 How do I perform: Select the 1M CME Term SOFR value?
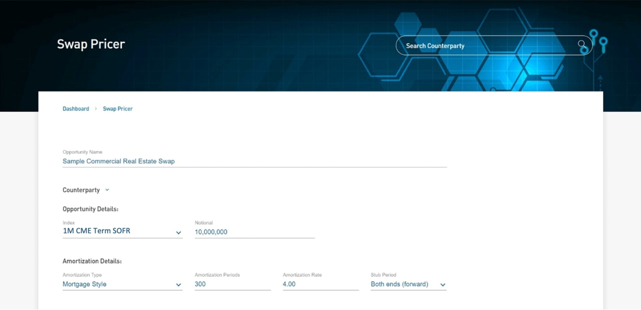97,231
